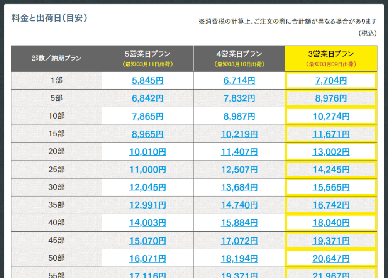Open the 6,842円 price for 5部
Viewport: 388px width, 278px height.
point(147,98)
